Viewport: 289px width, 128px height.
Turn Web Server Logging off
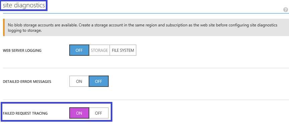coord(79,50)
